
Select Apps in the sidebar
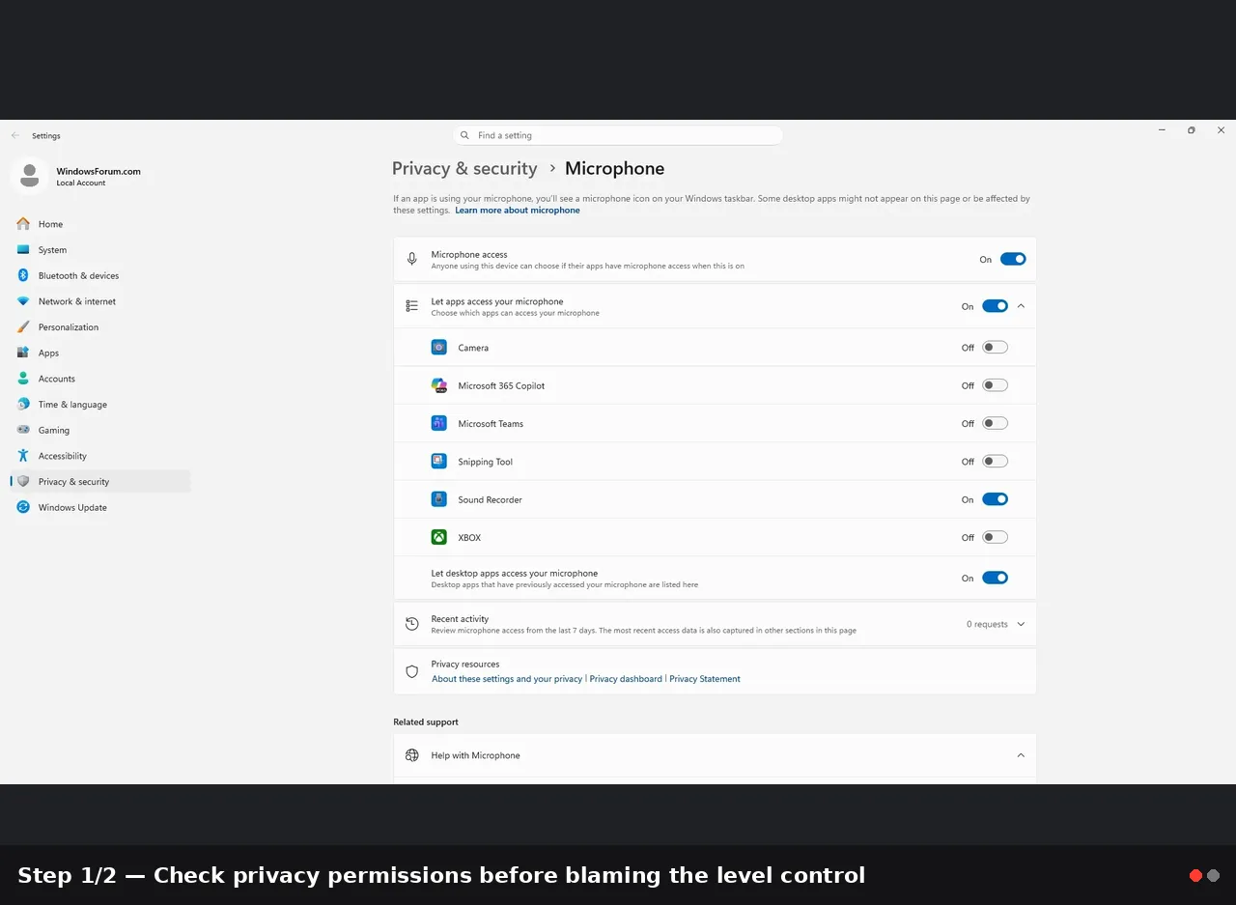coord(100,353)
